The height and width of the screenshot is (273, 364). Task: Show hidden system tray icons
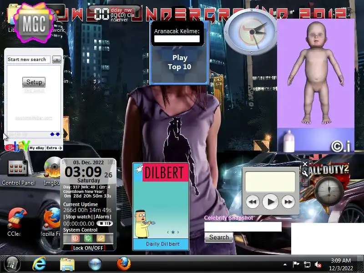(285, 264)
